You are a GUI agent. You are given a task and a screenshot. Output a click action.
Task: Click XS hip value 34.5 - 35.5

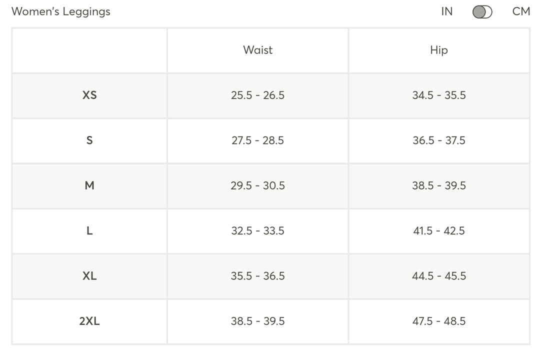(438, 95)
